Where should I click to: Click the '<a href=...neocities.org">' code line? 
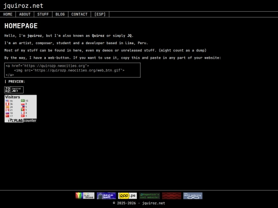tap(47, 66)
